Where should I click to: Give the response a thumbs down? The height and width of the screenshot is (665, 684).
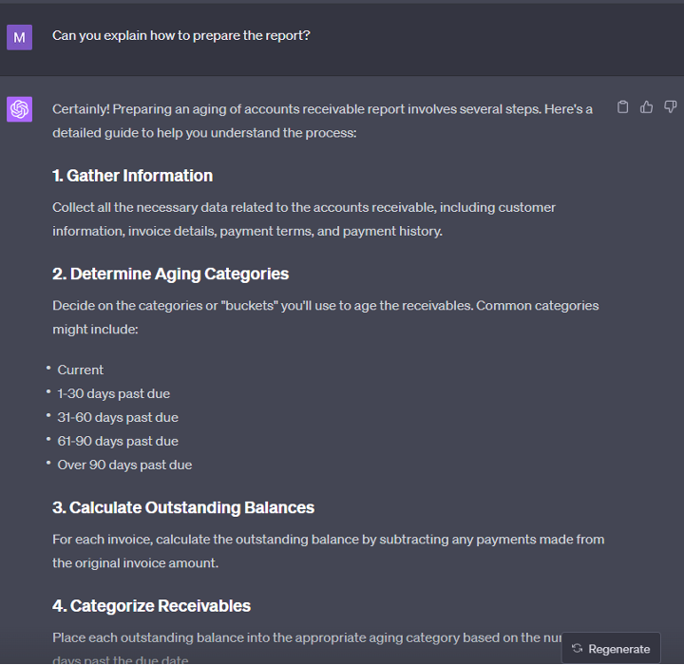click(x=671, y=107)
